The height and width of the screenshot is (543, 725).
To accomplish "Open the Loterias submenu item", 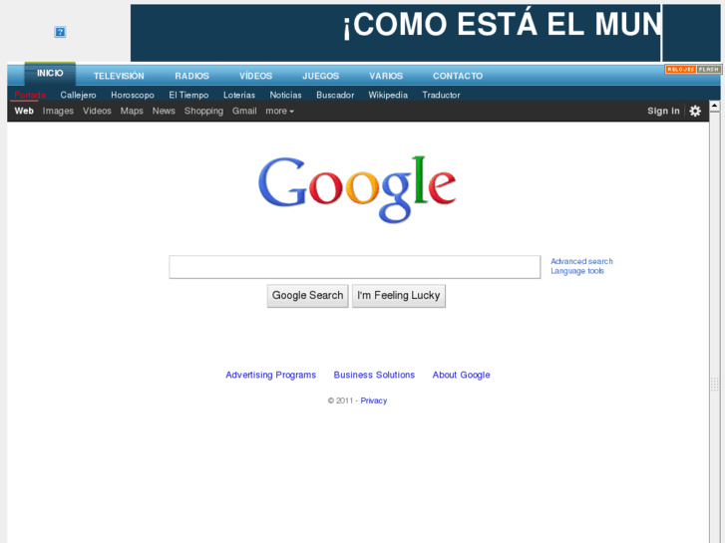I will click(x=239, y=96).
